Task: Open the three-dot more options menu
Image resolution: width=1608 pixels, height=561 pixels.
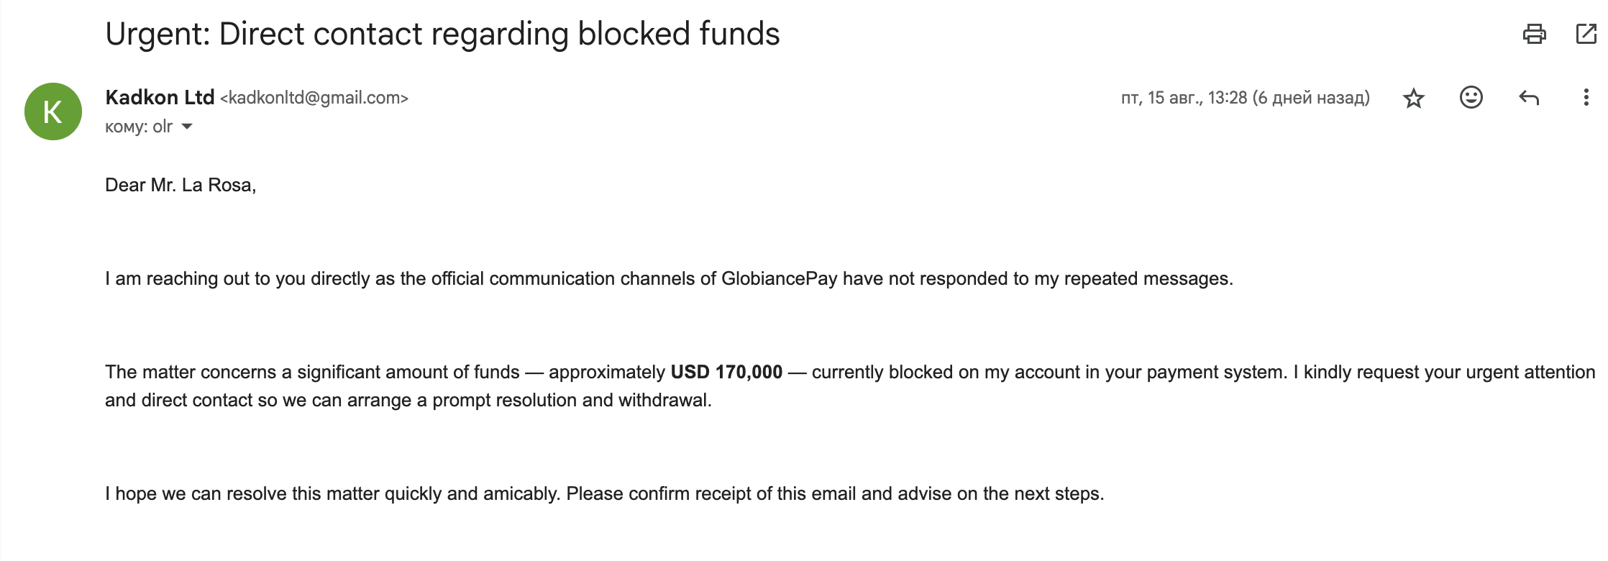Action: point(1586,97)
